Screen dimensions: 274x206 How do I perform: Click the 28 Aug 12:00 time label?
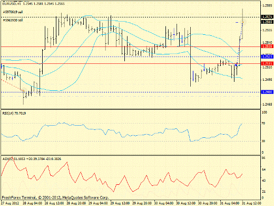[54, 203]
